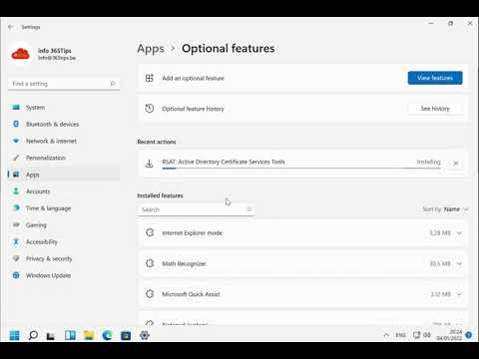This screenshot has width=479, height=359.
Task: Open the Widgets taskbar button
Action: (x=70, y=335)
